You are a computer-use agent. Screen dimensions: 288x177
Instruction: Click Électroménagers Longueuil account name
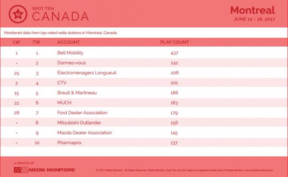pos(87,73)
